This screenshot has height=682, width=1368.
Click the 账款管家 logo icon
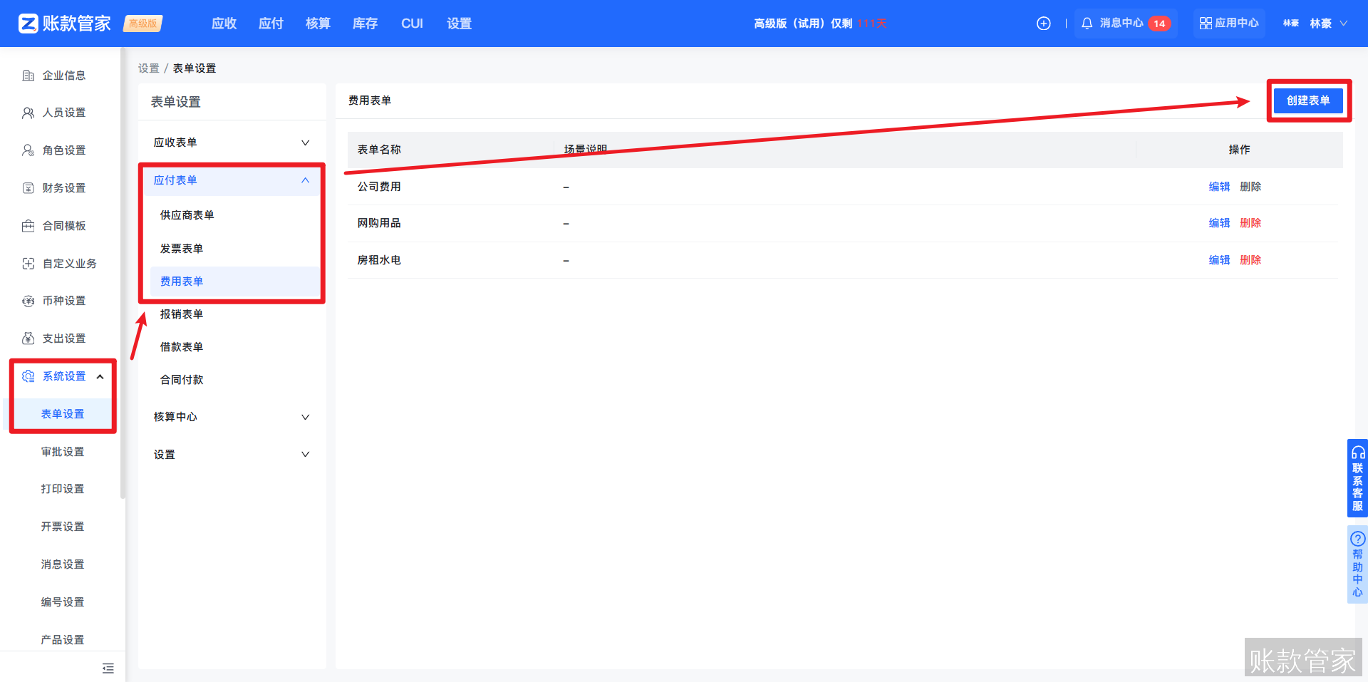(x=28, y=24)
